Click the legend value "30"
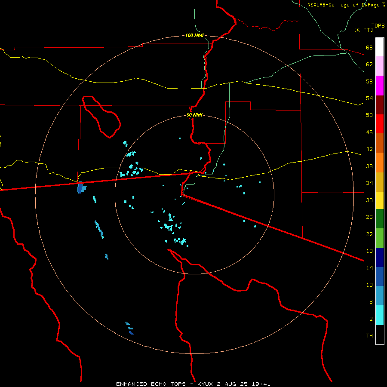The image size is (387, 387). tap(369, 200)
